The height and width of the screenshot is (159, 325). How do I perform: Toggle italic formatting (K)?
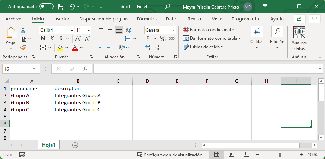pyautogui.click(x=52, y=39)
